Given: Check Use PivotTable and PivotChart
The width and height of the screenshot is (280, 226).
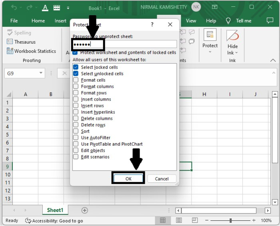Looking at the screenshot, I should [x=76, y=144].
